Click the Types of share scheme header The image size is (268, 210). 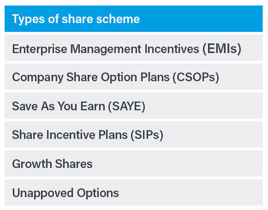click(x=134, y=18)
